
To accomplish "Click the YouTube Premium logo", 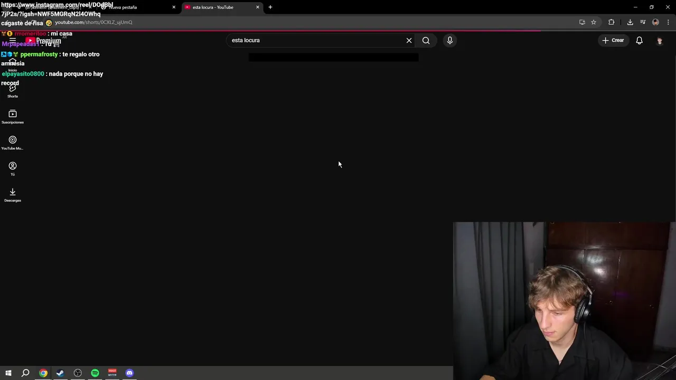I will click(43, 41).
